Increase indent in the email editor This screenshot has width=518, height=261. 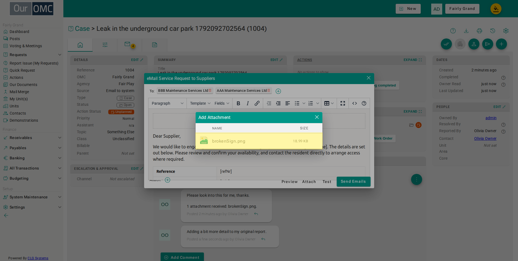(278, 103)
